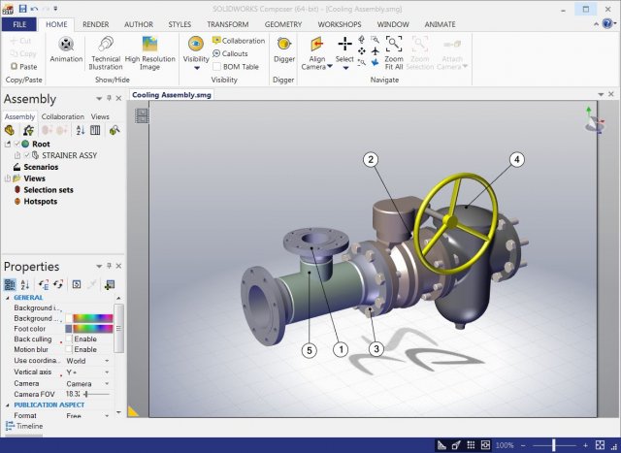Switch to Views tab in Assembly panel

point(100,116)
